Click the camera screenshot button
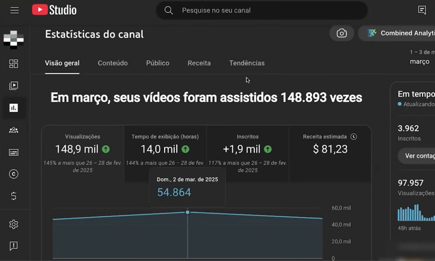 [x=342, y=33]
